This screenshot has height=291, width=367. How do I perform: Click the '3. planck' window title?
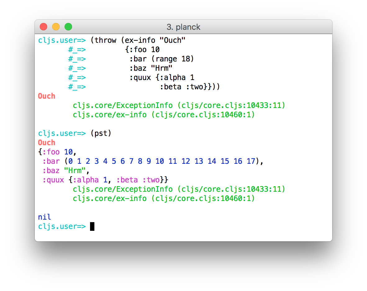pyautogui.click(x=183, y=27)
